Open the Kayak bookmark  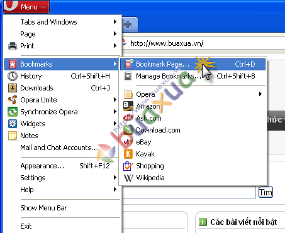(193, 154)
